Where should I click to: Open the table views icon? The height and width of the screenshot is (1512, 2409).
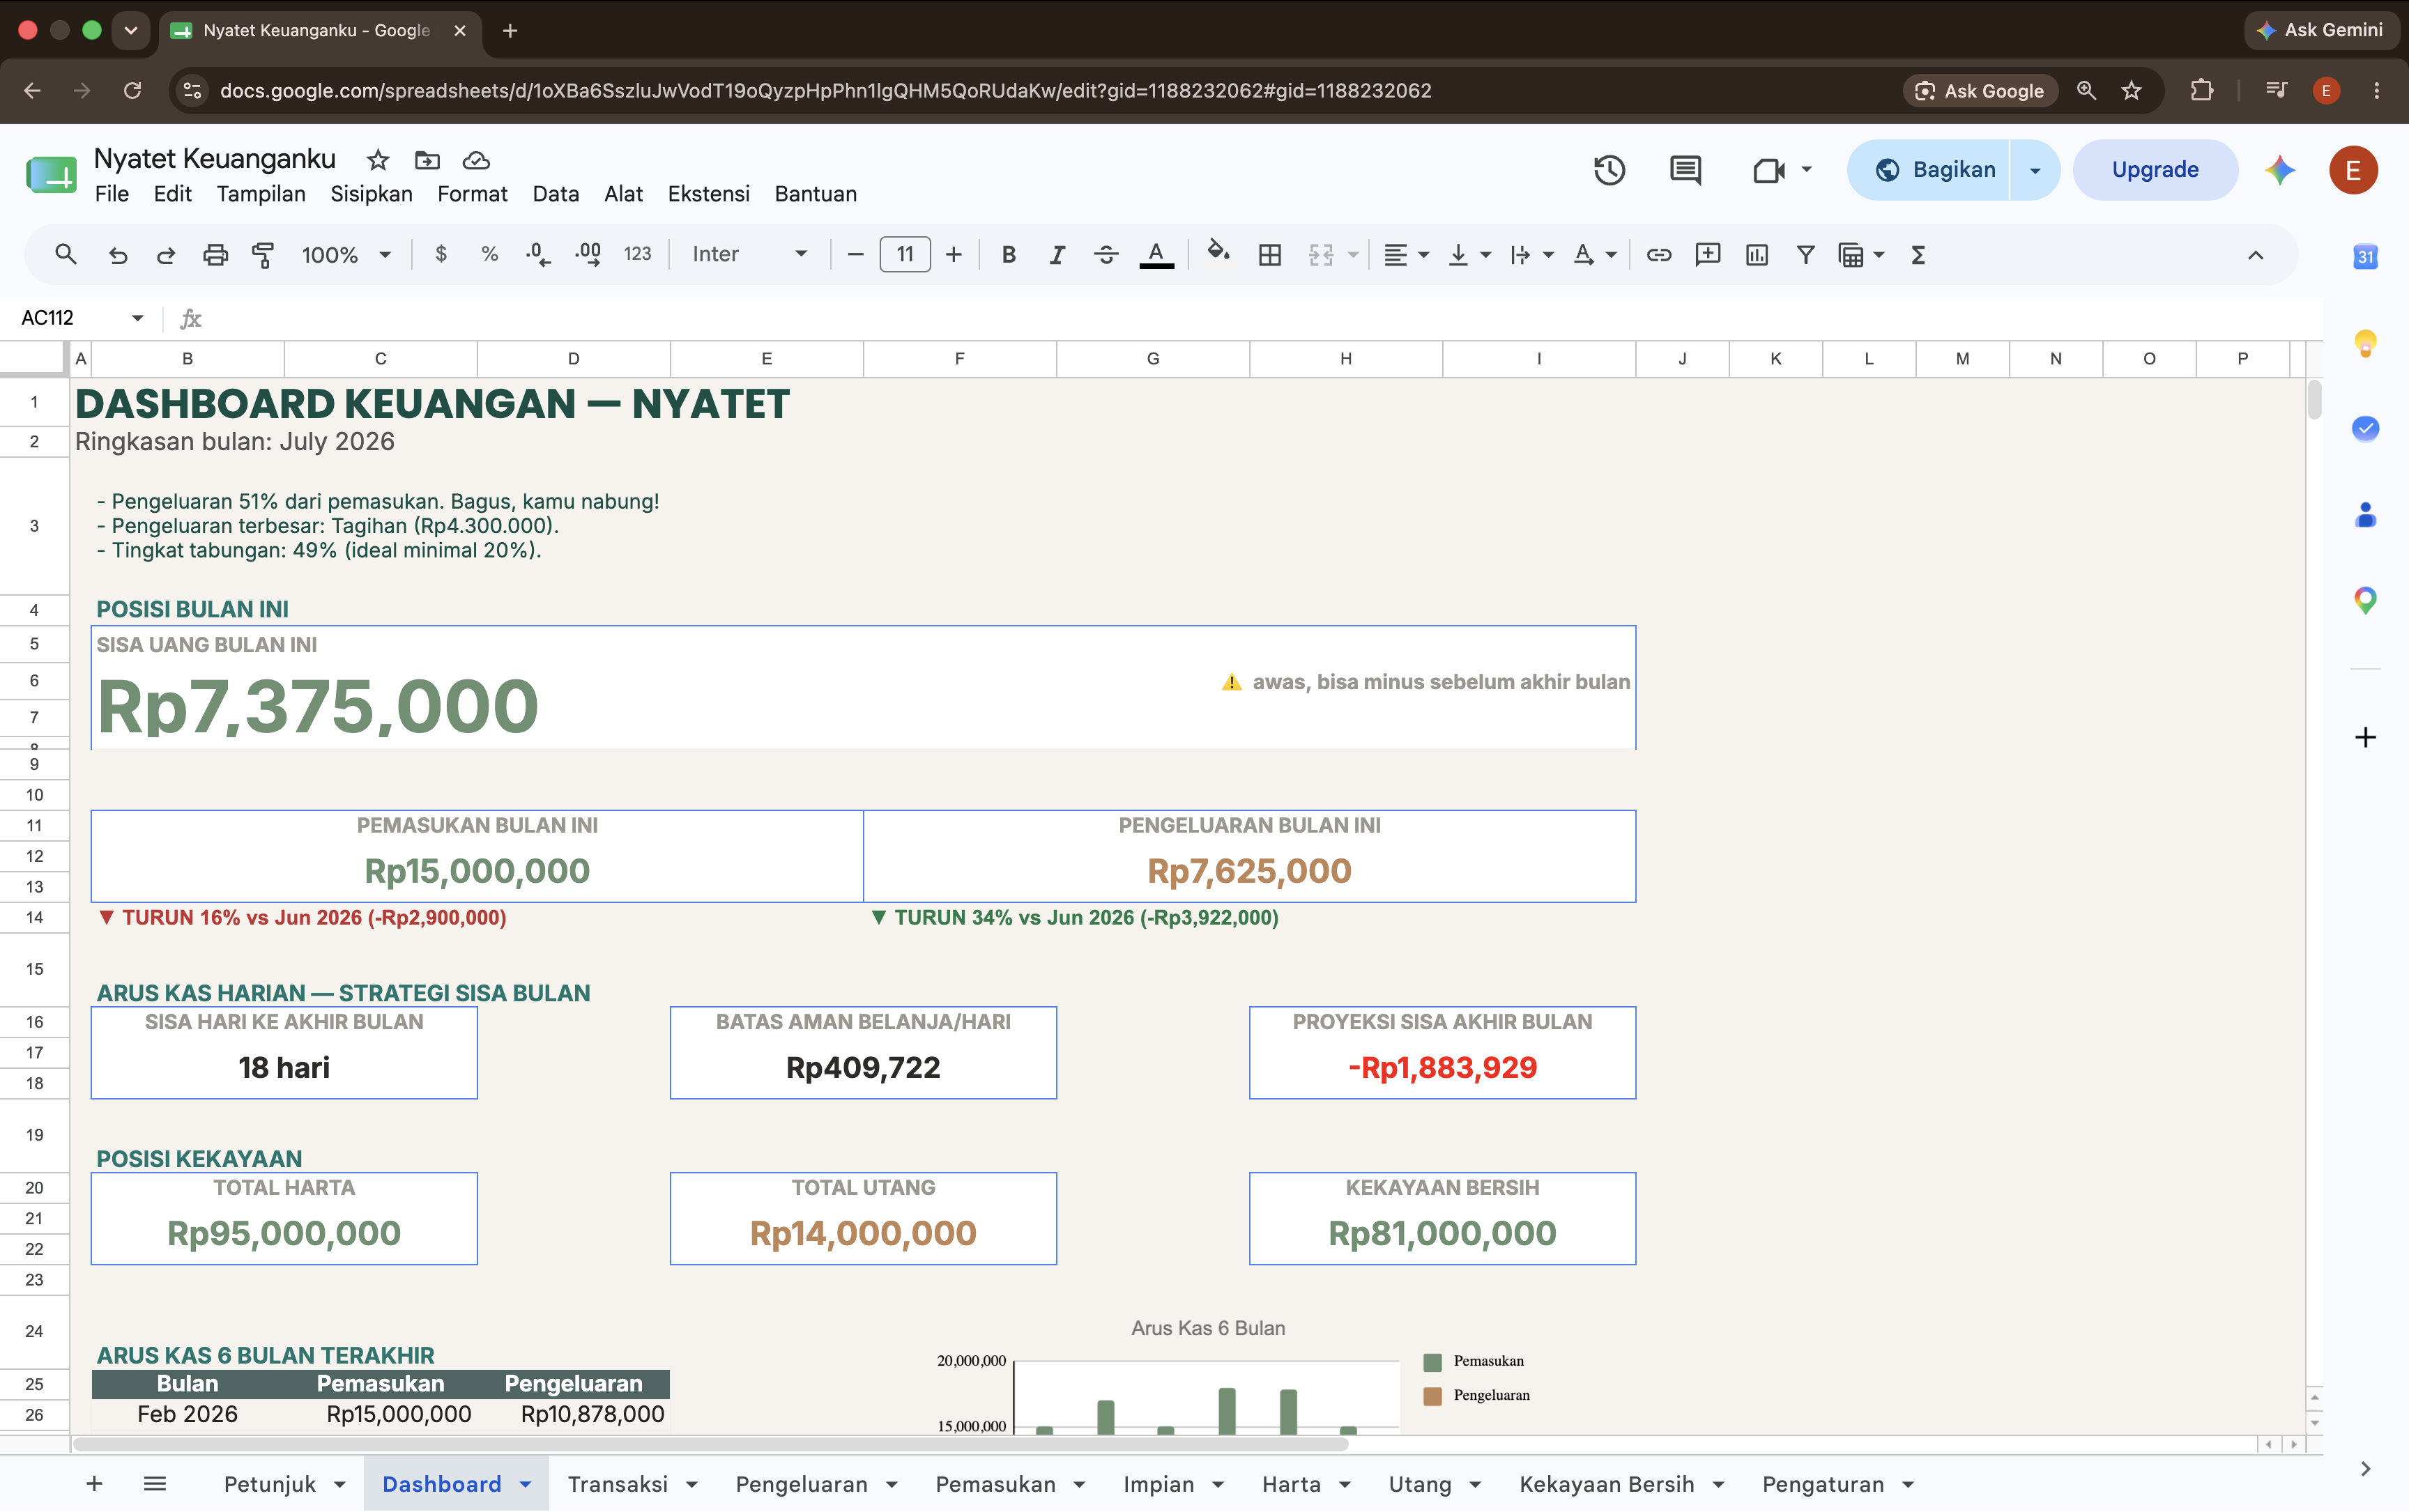pos(1852,255)
